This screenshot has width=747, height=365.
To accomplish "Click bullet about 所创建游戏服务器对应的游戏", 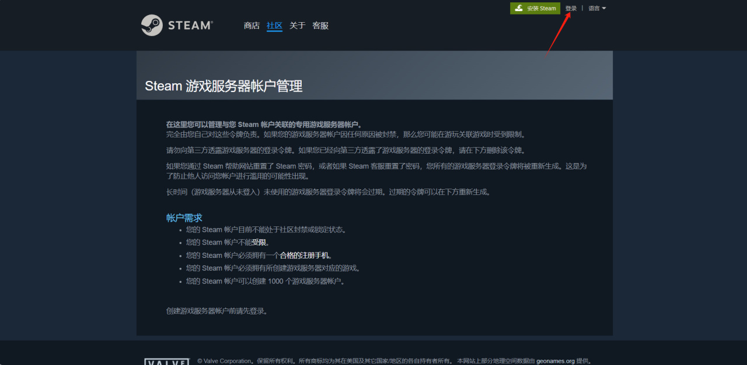I will click(x=273, y=268).
